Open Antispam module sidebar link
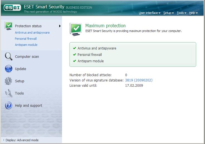The height and width of the screenshot is (144, 205). (26, 45)
